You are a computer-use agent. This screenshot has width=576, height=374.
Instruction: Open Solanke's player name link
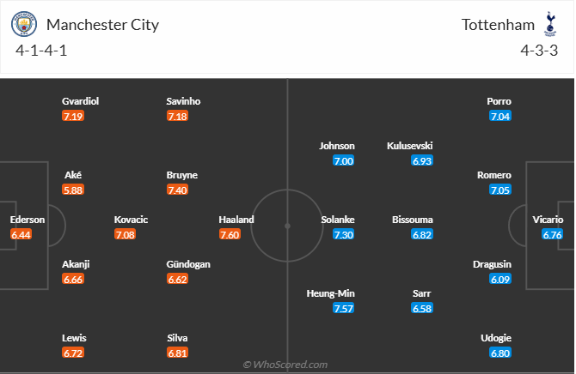(338, 220)
